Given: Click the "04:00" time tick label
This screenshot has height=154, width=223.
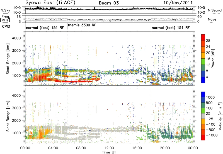Looking at the screenshot, I should coord(53,148).
